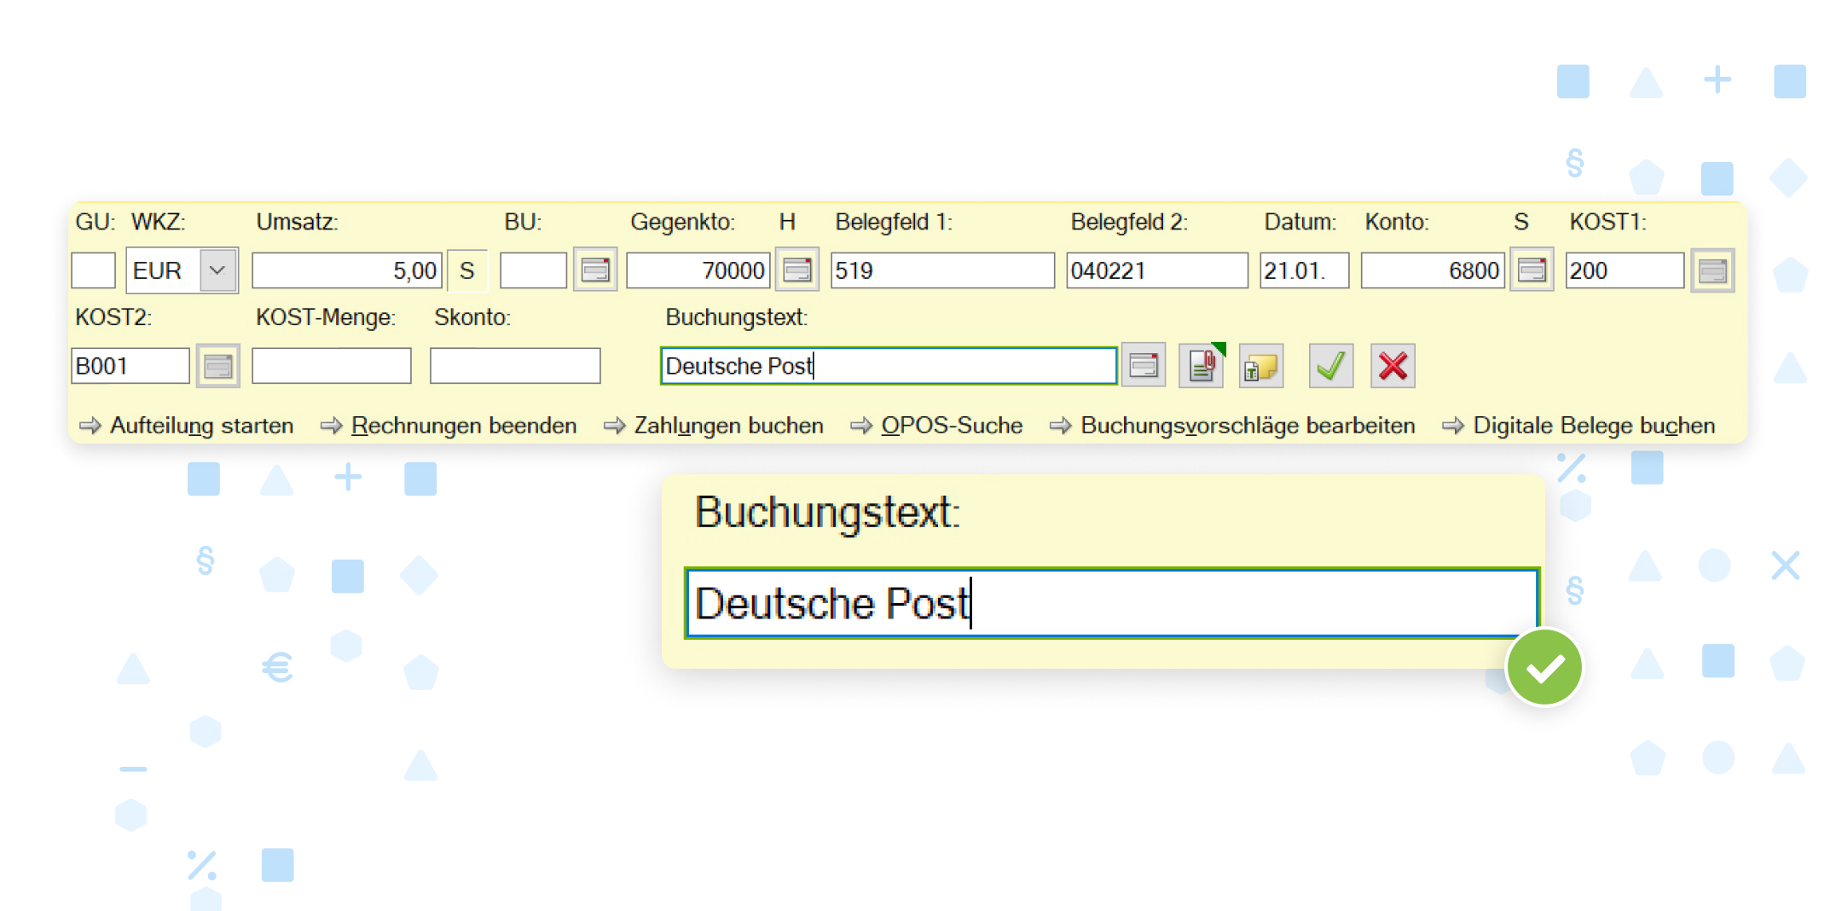The width and height of the screenshot is (1842, 911).
Task: Click the Aufteilung starten link
Action: pyautogui.click(x=201, y=425)
